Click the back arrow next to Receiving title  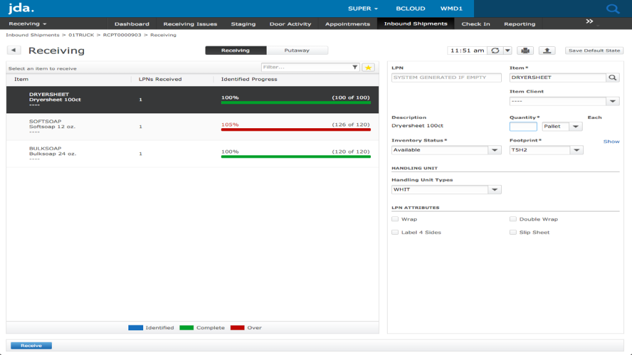click(x=14, y=50)
